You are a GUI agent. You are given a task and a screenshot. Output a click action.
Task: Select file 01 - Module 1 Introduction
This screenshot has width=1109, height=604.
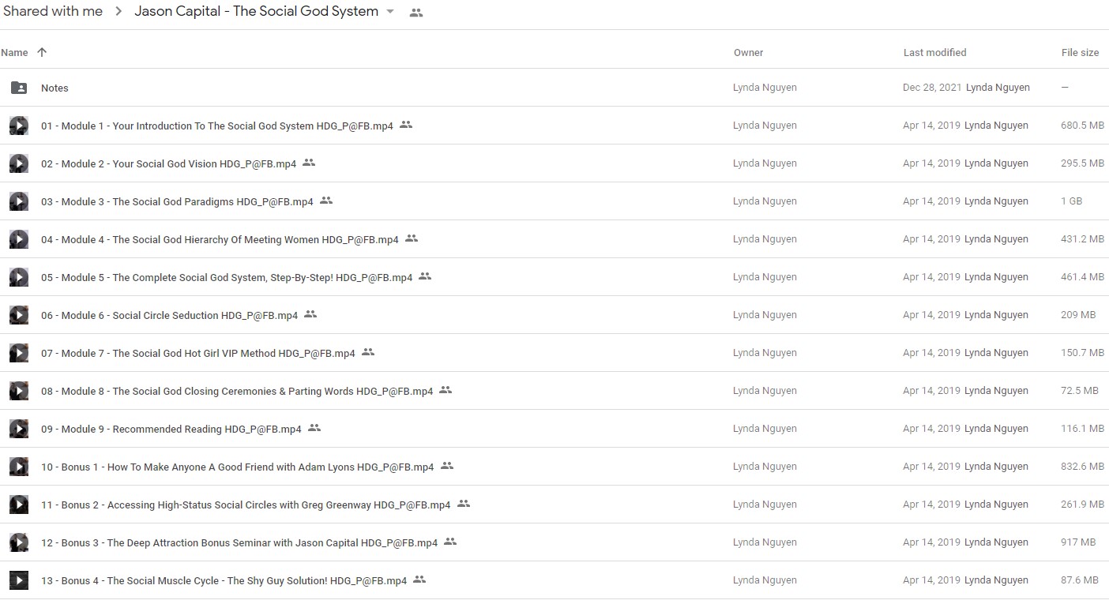point(217,126)
